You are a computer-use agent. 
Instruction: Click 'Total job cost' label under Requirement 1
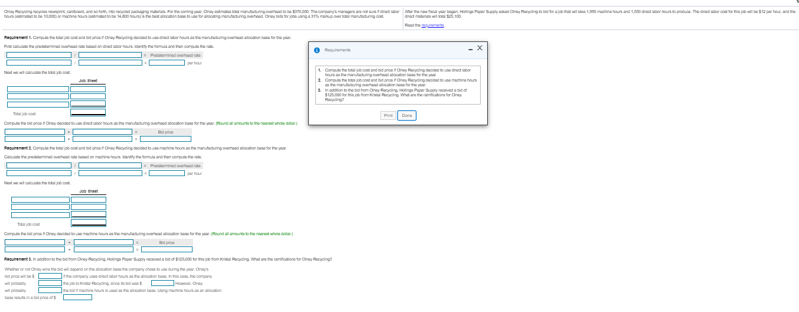24,113
